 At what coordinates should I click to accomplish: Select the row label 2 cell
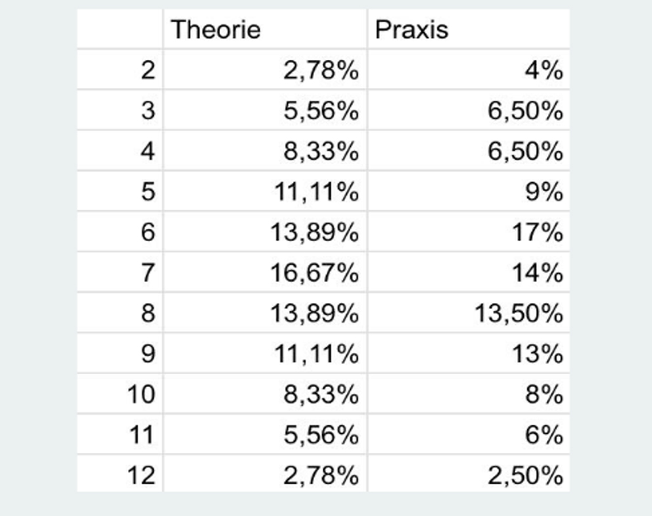pos(120,70)
